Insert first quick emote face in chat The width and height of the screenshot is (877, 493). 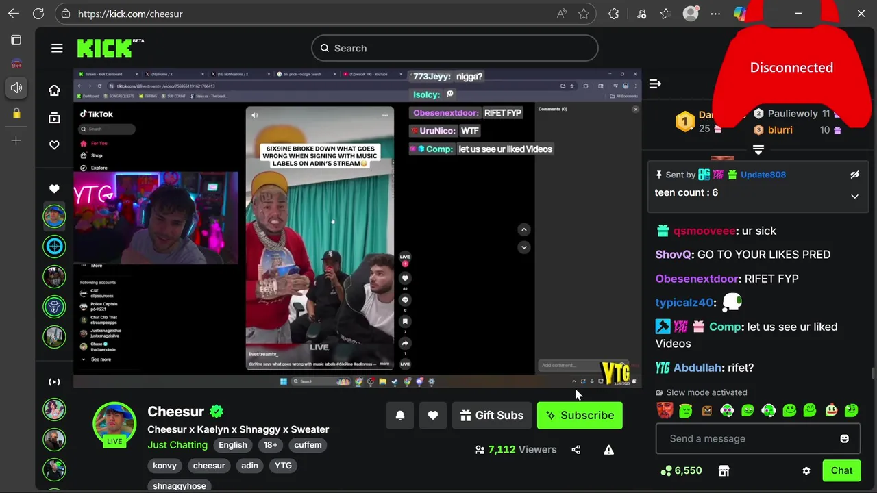pos(665,410)
